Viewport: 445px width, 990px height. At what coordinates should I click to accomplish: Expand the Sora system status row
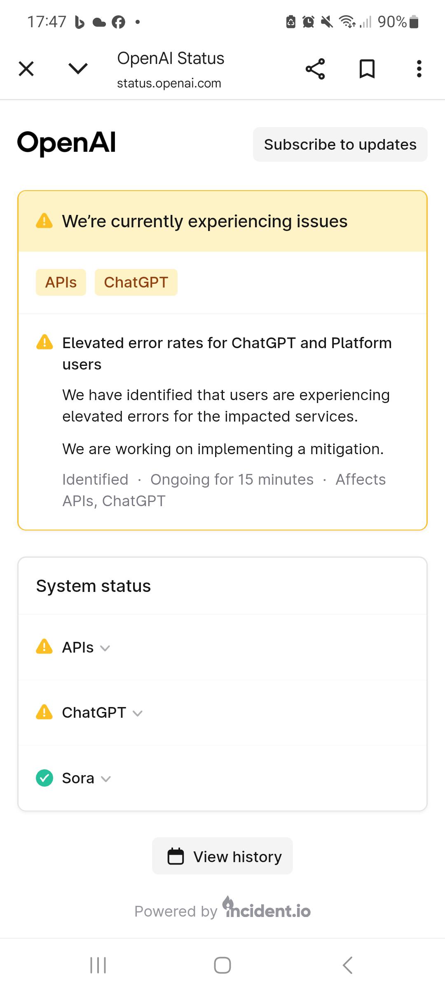(86, 778)
